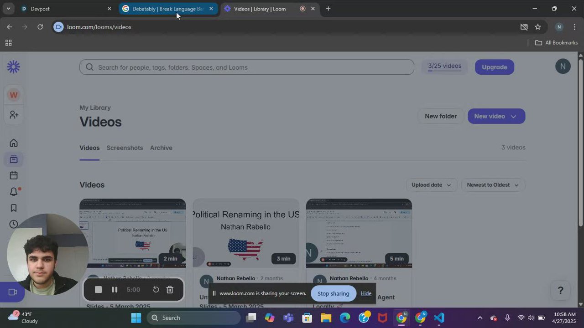Switch to the Devpost browser tab

click(x=66, y=9)
